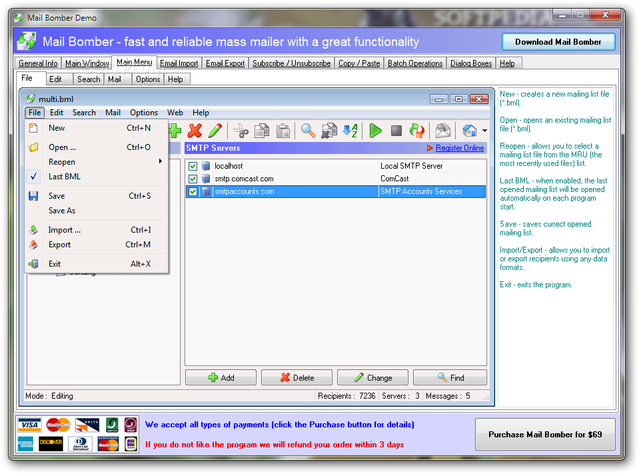The width and height of the screenshot is (639, 474).
Task: Click the green-red circular arrows icon
Action: 417,131
